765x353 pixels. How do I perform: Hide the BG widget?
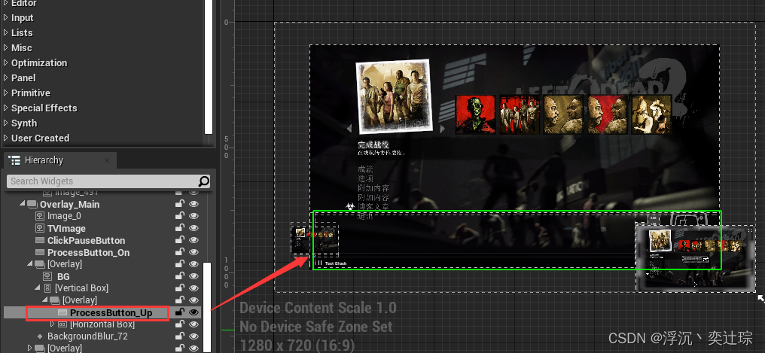(194, 276)
